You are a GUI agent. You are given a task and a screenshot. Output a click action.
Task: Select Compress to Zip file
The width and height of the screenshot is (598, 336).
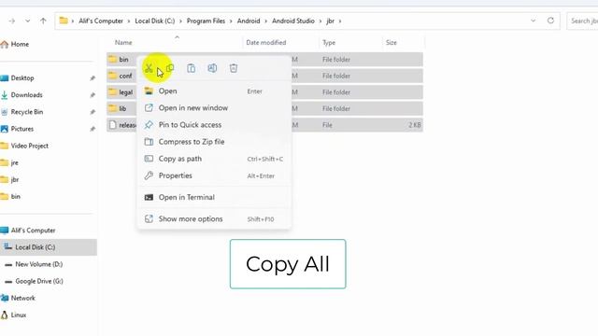tap(214, 142)
